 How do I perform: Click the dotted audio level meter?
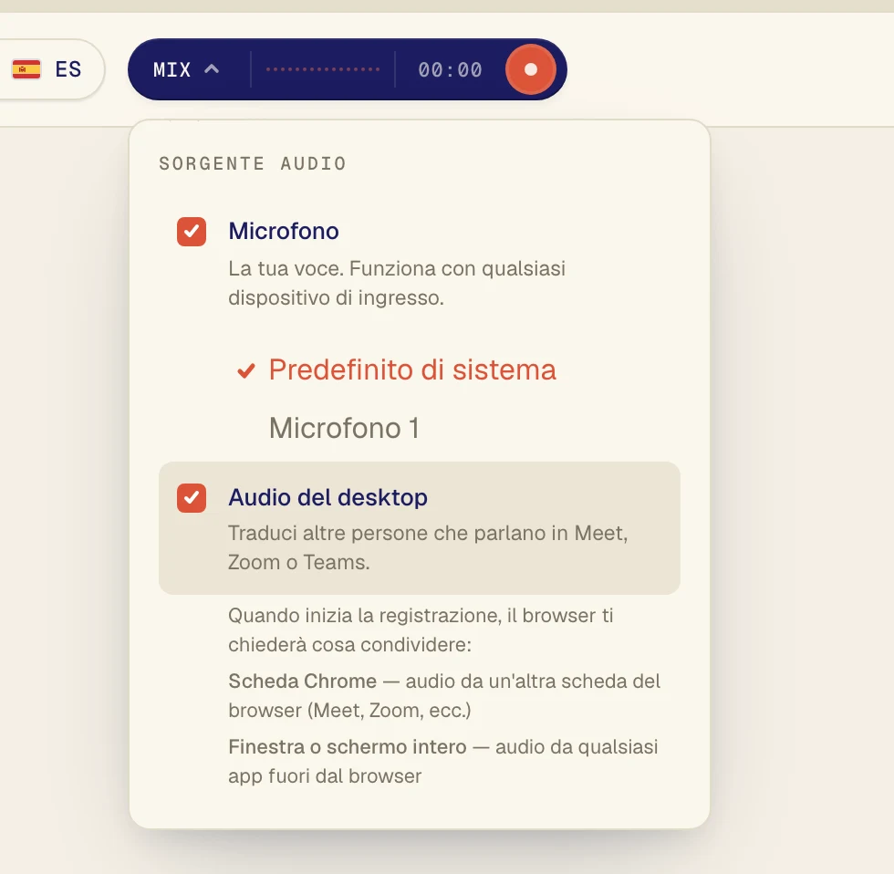pos(323,69)
